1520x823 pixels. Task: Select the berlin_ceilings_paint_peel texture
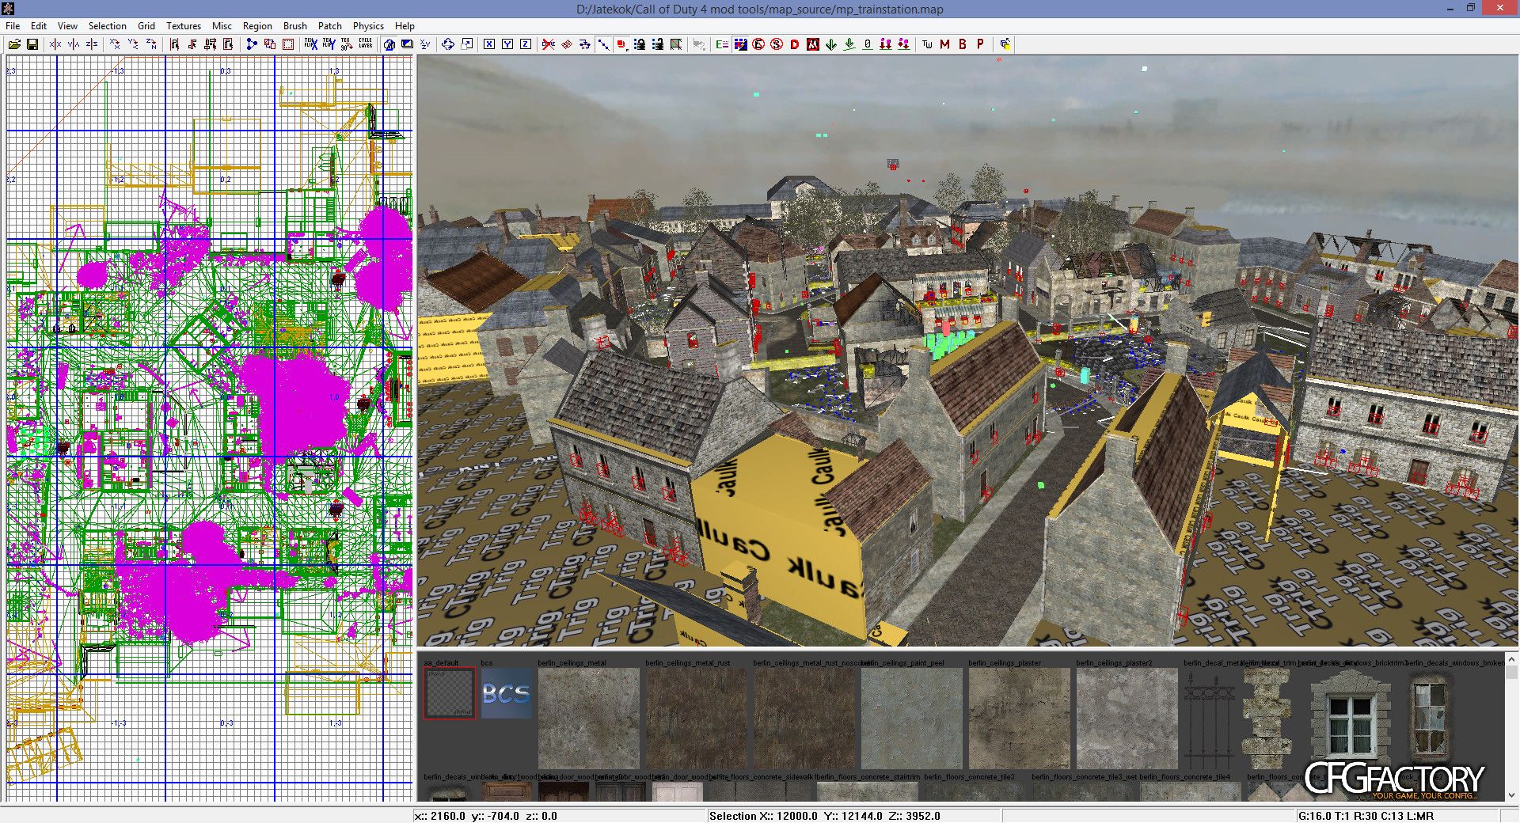tap(911, 718)
